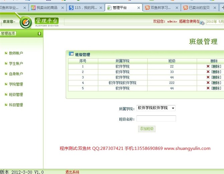Click [删除] link for class 33
224x174 pixels.
216,72
